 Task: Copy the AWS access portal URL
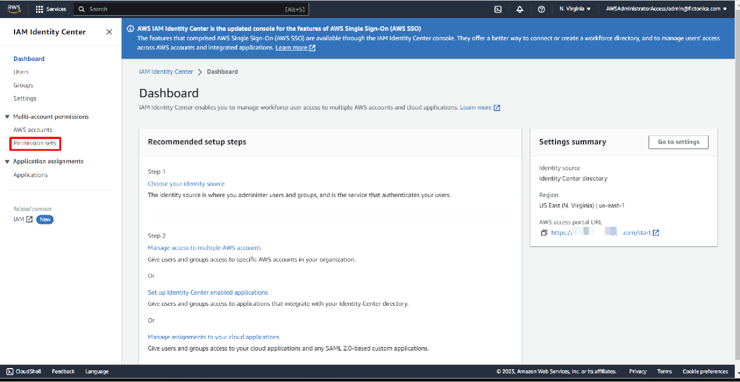point(544,233)
